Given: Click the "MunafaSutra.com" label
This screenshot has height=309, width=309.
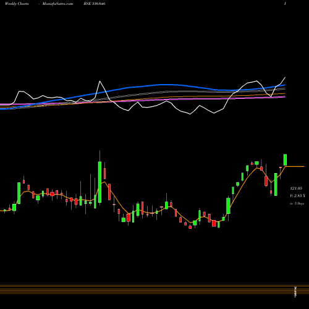Looking at the screenshot, I should click(x=57, y=4).
